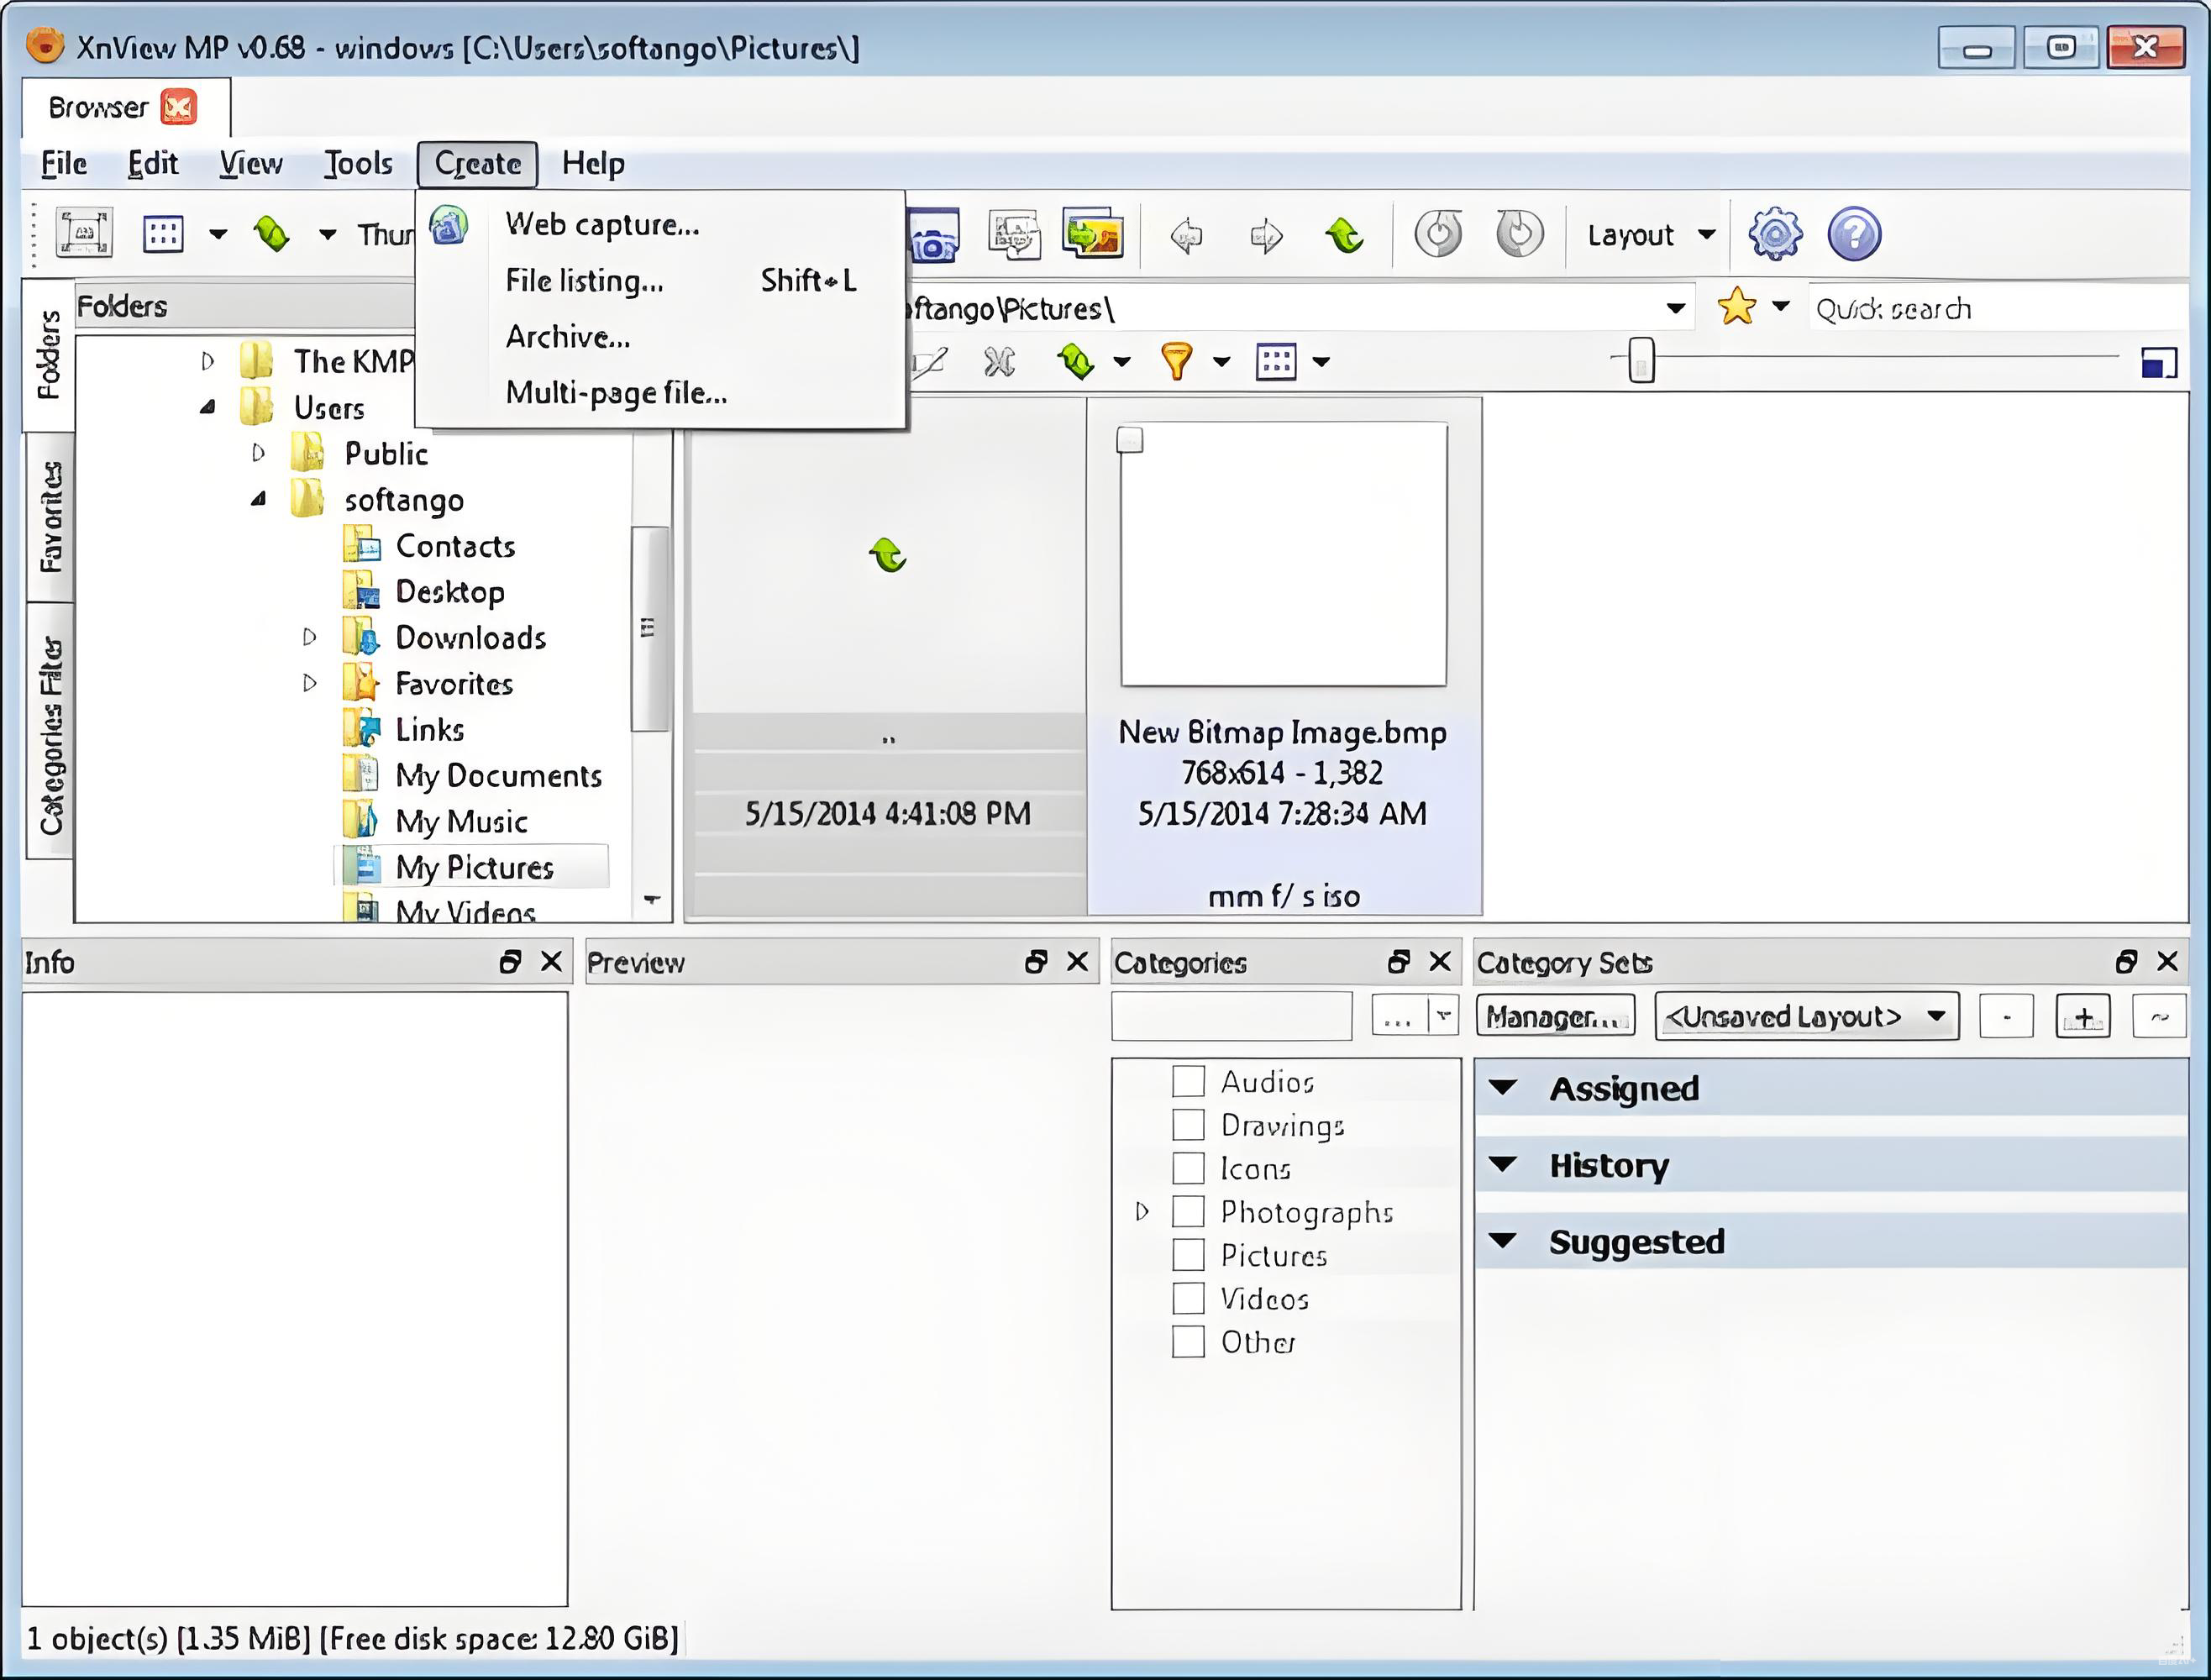Click the camera capture toolbar icon
The image size is (2211, 1680).
coord(934,236)
